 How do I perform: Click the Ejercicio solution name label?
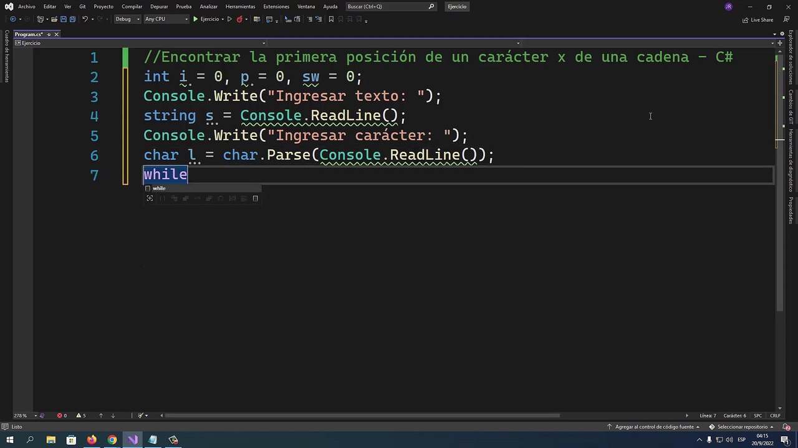[x=457, y=6]
